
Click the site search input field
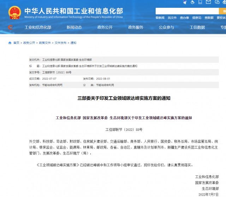[x=187, y=11]
